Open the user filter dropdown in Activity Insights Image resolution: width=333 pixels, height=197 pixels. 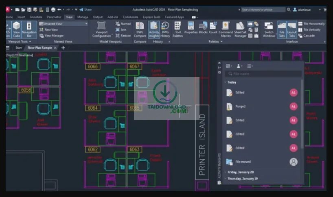click(239, 66)
